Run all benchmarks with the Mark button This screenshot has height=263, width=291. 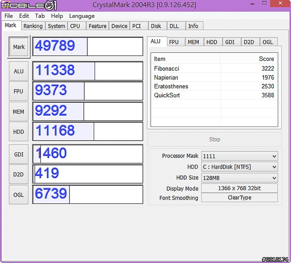(19, 47)
